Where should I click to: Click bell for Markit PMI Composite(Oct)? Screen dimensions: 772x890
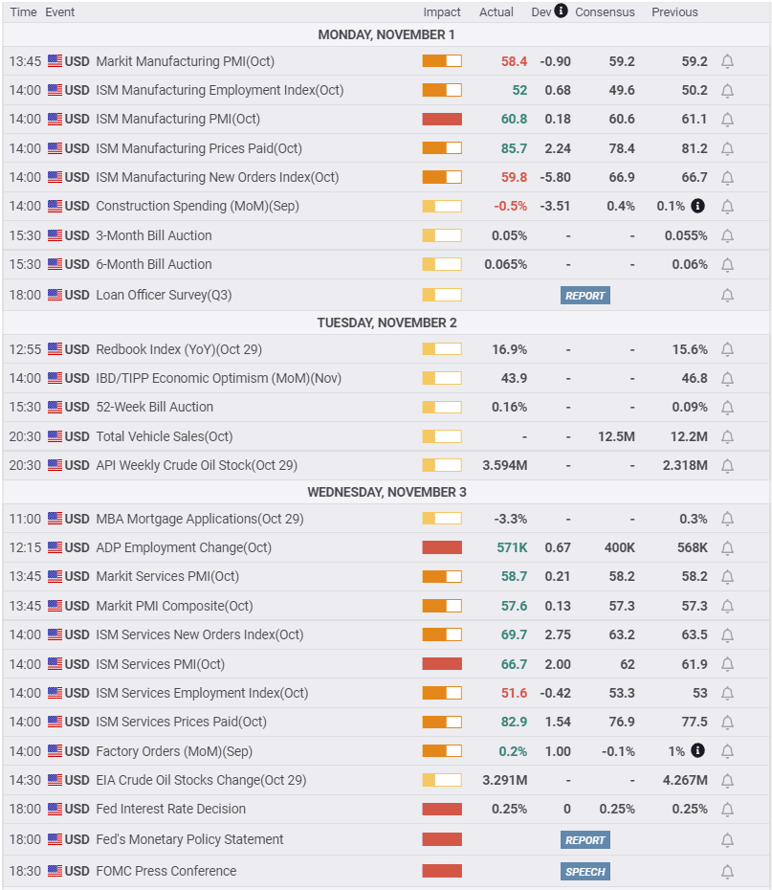[727, 606]
